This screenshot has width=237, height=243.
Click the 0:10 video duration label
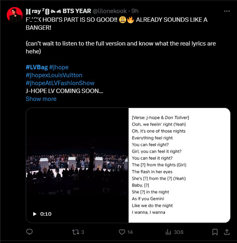click(x=46, y=214)
